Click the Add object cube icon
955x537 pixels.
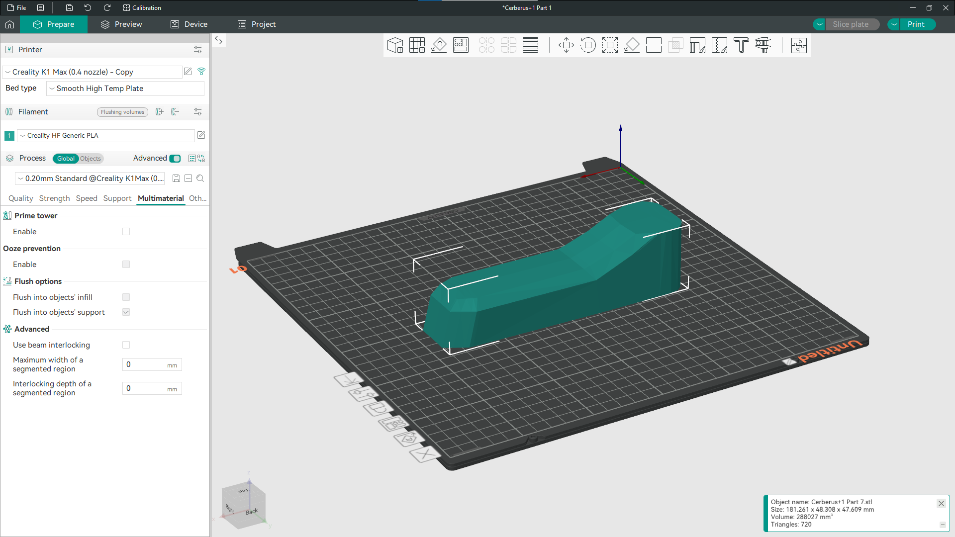pos(395,45)
